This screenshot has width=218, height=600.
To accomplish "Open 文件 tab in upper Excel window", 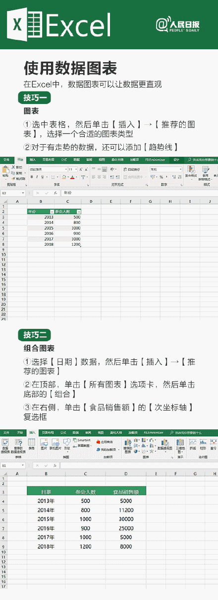I will [x=6, y=159].
